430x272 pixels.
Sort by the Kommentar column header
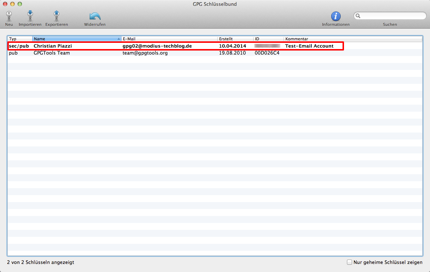(353, 39)
